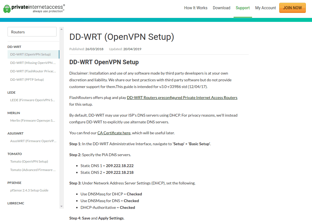
Task: Open pfSense 2.4.3 Setup Guide
Action: 29,190
